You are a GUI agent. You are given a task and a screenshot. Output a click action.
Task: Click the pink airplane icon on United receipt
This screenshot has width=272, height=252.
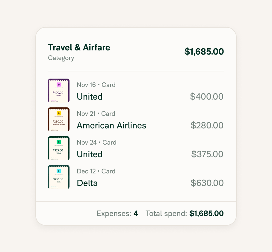click(59, 85)
